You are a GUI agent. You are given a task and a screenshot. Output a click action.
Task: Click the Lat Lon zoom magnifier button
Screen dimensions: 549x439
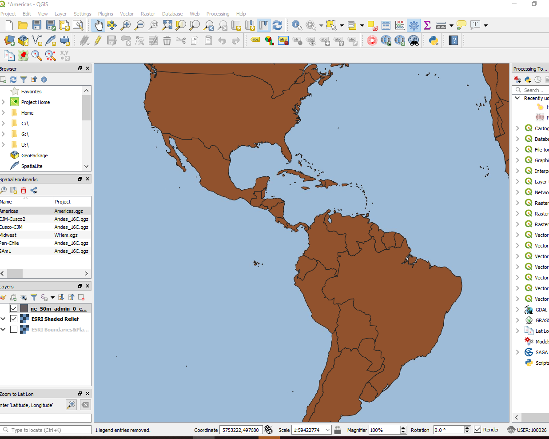71,405
